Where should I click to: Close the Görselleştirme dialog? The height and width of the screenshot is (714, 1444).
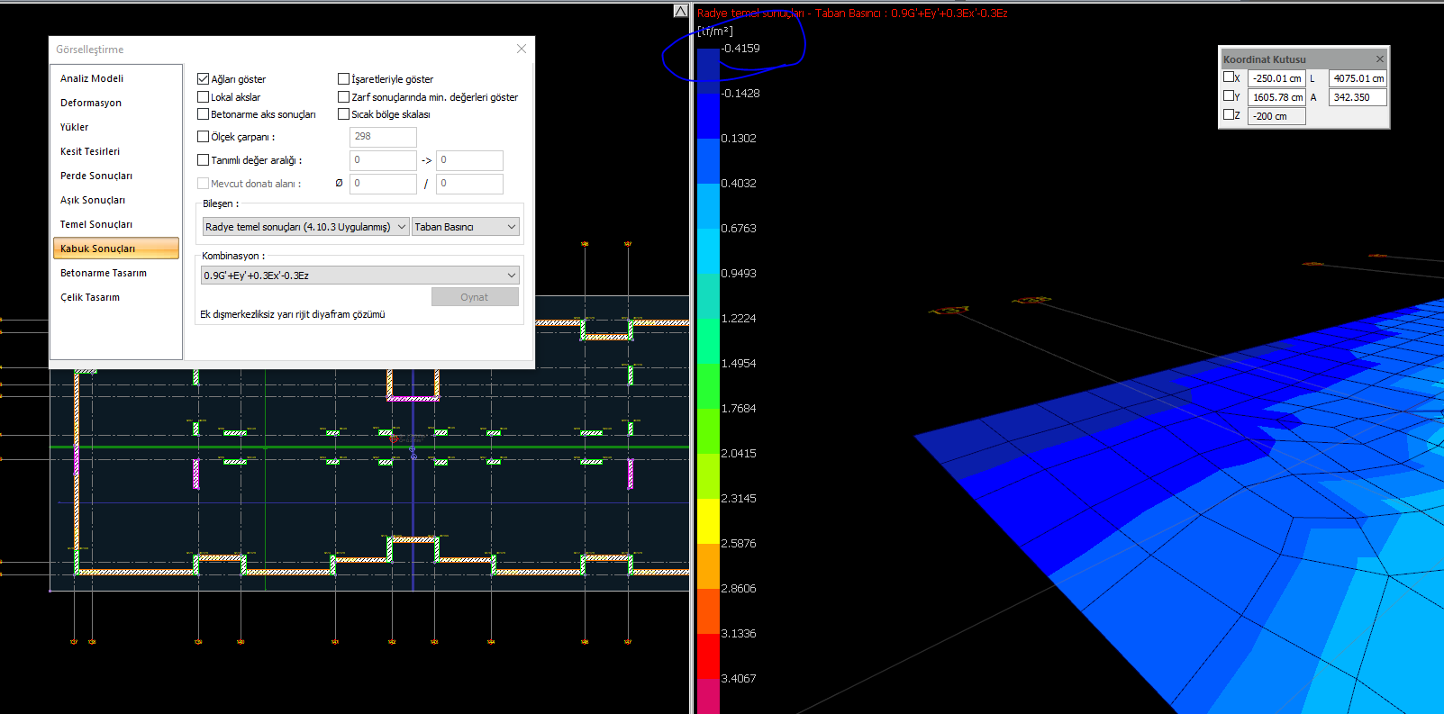tap(522, 49)
